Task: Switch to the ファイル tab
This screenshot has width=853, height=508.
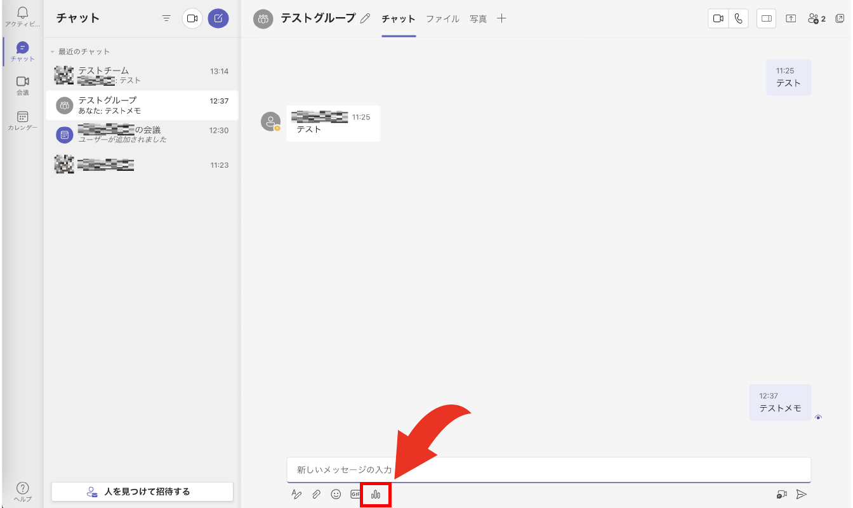Action: point(442,18)
